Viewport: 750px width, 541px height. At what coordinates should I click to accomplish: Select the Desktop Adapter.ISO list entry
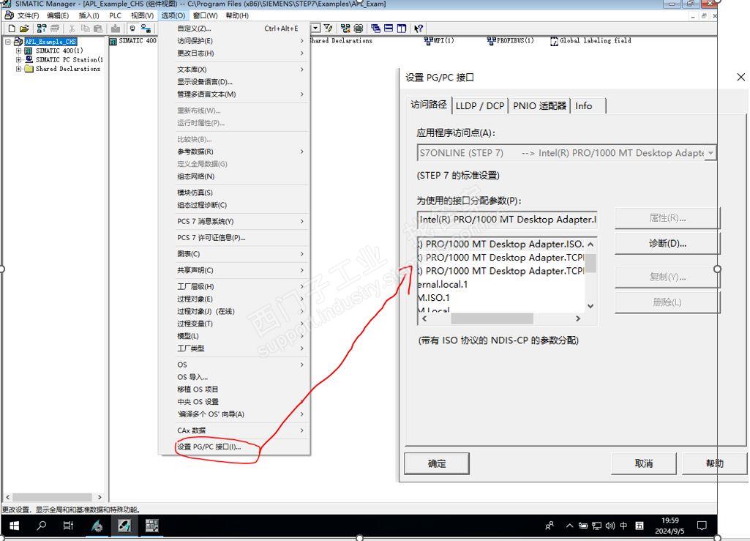[x=500, y=245]
